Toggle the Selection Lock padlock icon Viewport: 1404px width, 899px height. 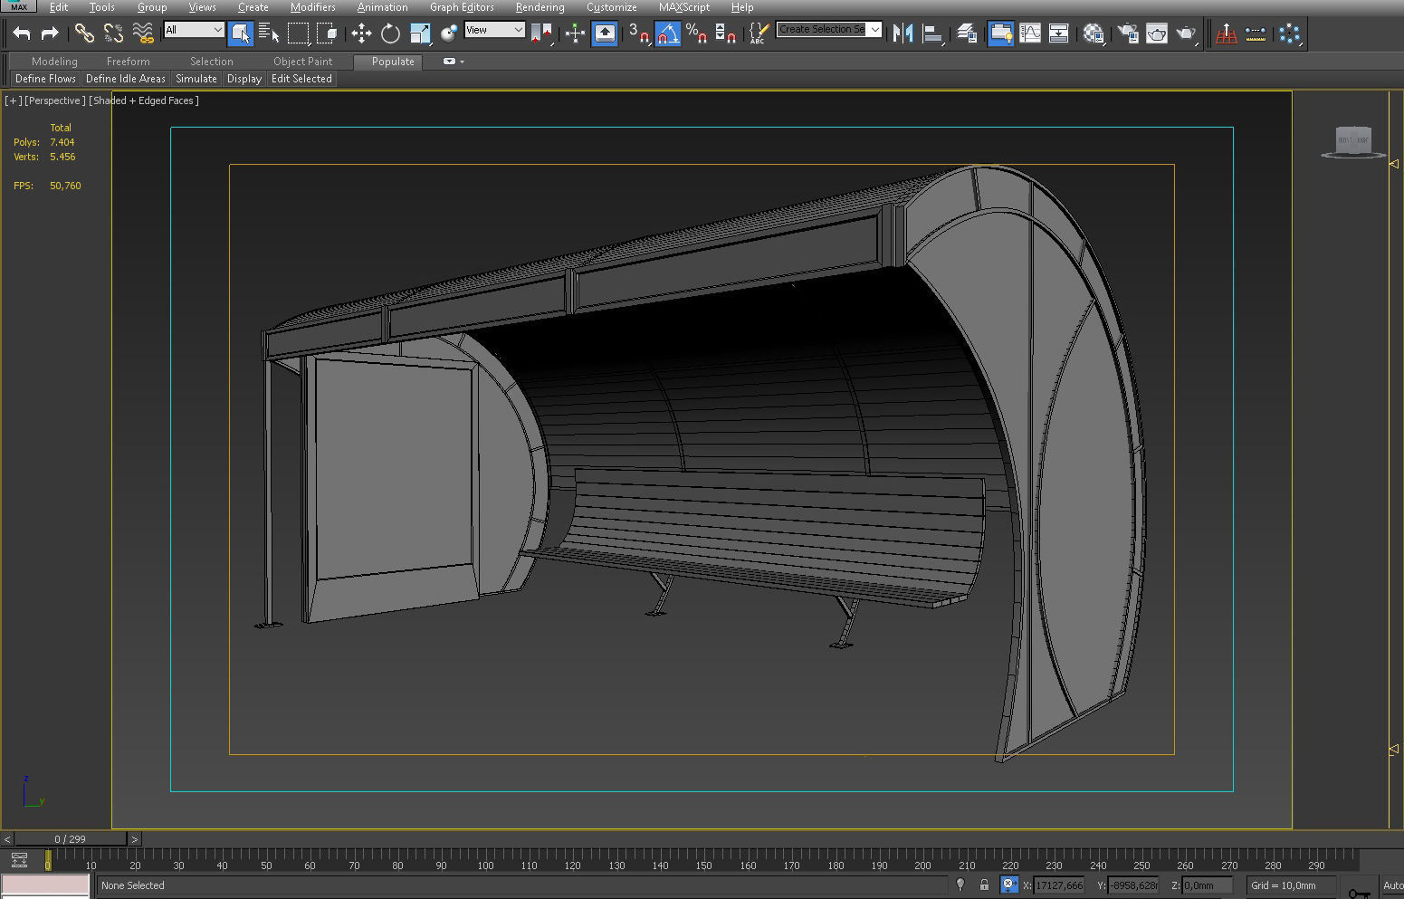click(984, 885)
